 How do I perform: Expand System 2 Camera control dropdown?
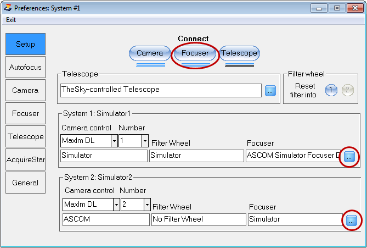coord(116,205)
